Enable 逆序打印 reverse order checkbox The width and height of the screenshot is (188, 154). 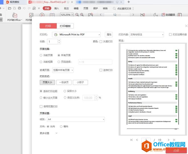coord(101,70)
